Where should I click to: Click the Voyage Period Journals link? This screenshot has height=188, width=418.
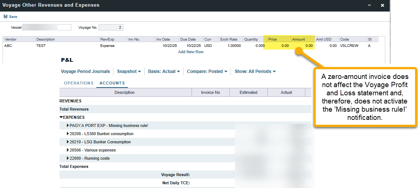click(85, 71)
